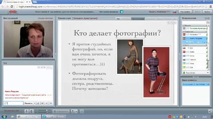Select the presentation tab
This screenshot has width=213, height=119.
coord(138,19)
